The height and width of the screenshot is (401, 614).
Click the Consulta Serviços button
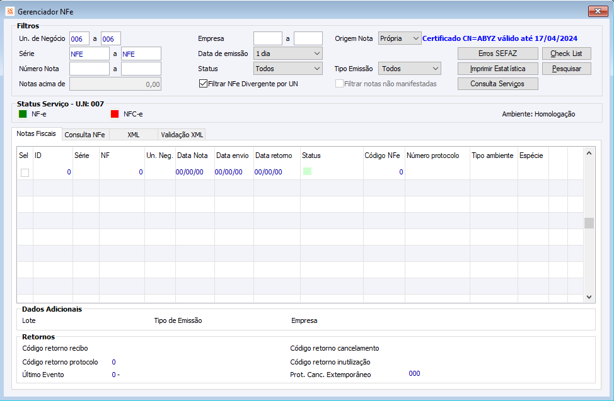[x=498, y=83]
